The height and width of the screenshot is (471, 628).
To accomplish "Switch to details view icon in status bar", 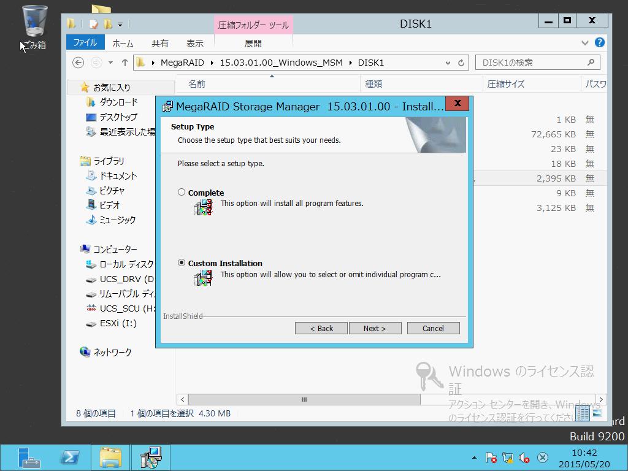I will [x=583, y=413].
